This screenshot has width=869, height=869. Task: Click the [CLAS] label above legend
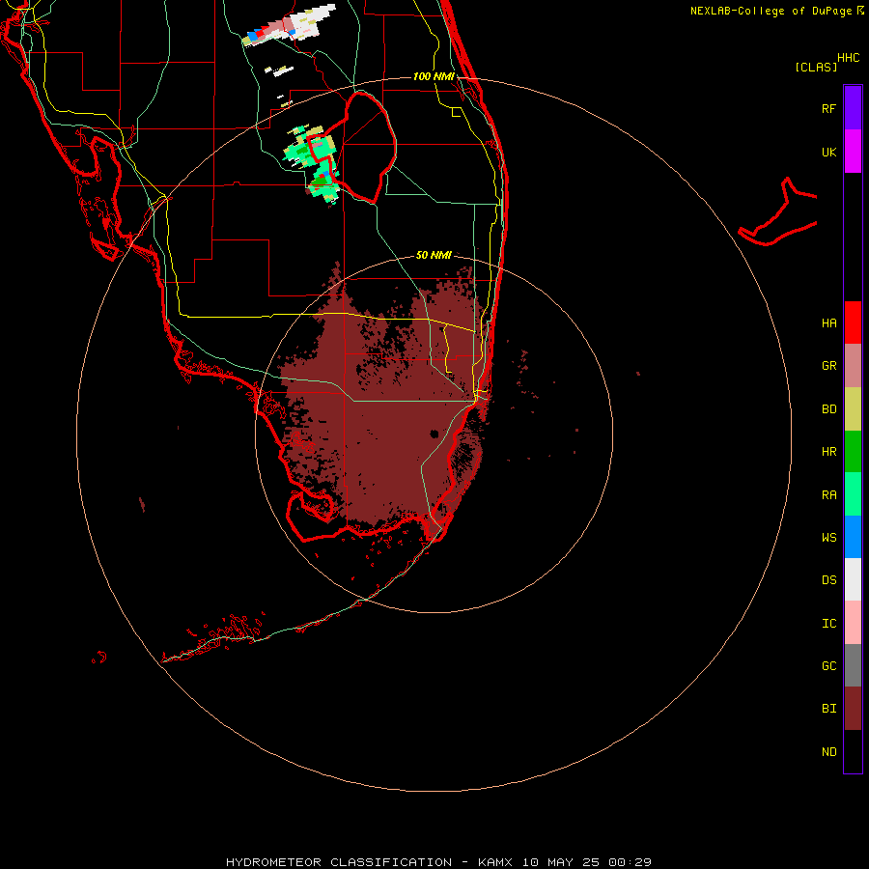(816, 67)
